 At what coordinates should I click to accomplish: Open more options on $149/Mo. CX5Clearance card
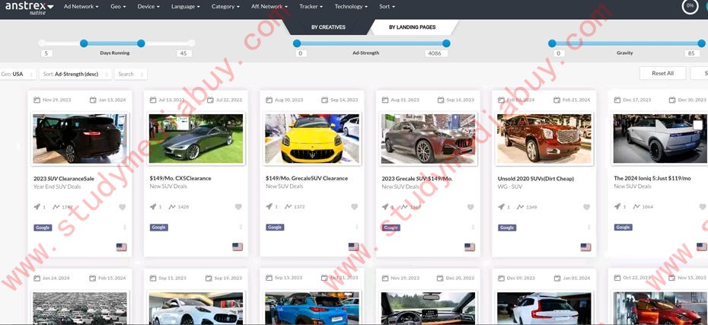pos(241,227)
